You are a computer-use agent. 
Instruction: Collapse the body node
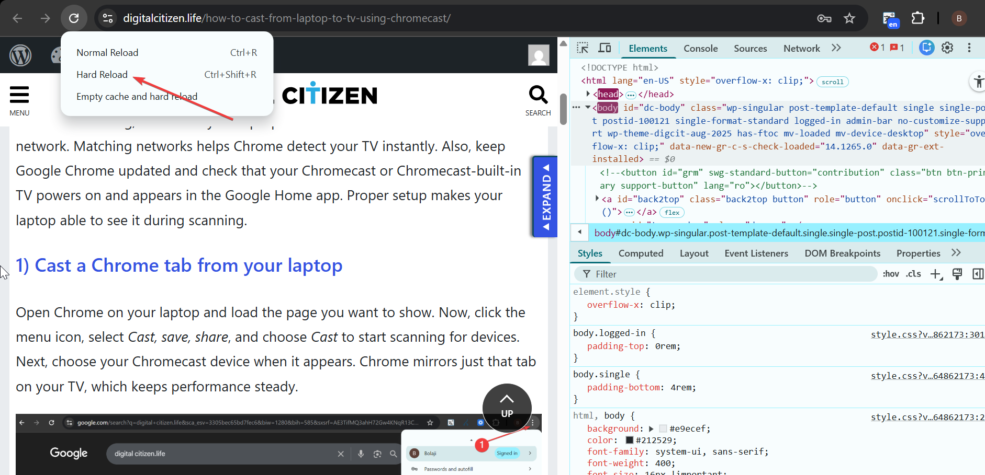coord(588,108)
